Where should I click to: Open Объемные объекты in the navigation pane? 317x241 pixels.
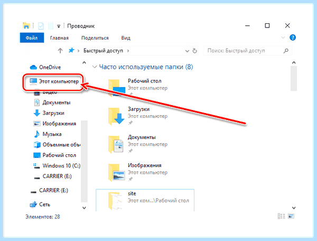57,145
